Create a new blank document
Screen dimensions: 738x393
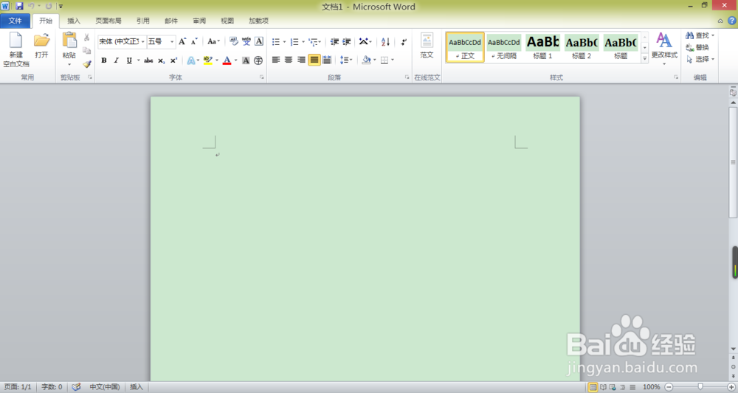coord(16,49)
